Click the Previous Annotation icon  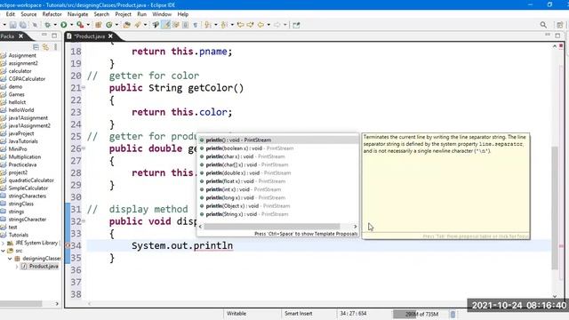[x=224, y=25]
